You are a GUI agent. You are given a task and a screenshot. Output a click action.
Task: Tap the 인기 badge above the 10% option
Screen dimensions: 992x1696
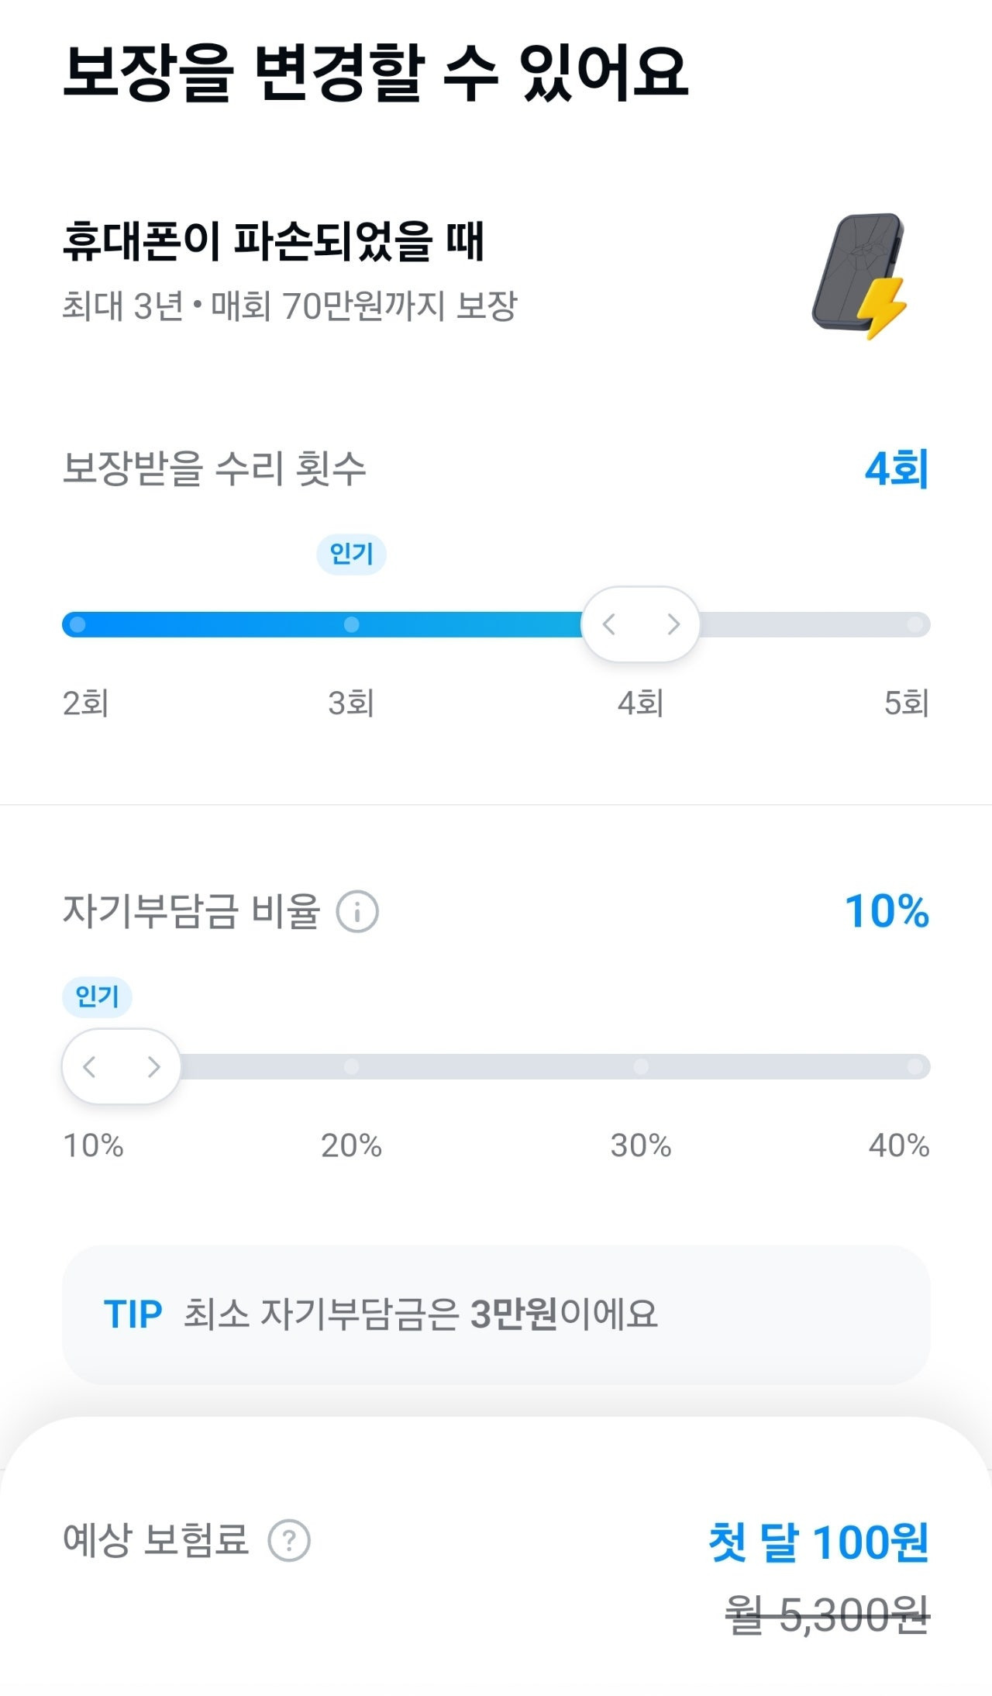97,997
